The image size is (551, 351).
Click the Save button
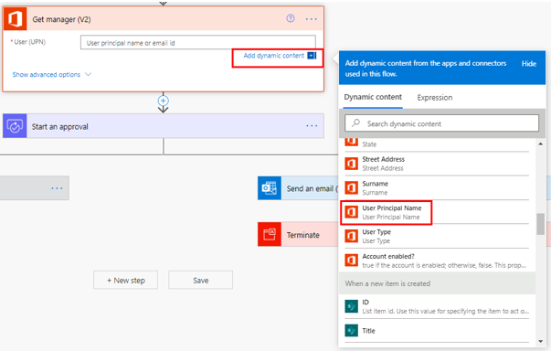tap(201, 280)
